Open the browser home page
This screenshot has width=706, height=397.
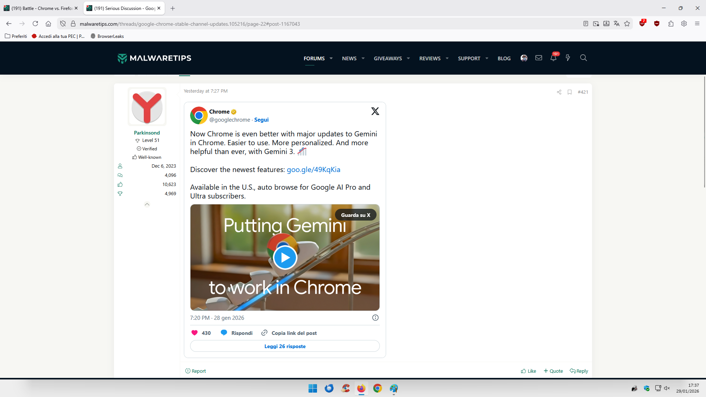48,24
